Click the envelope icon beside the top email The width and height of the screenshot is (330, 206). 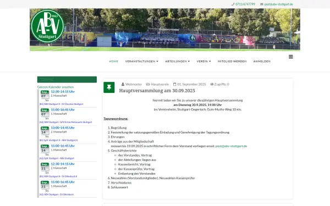[x=262, y=4]
